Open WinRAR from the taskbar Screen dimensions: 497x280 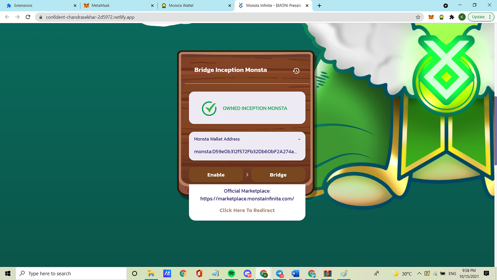coord(328,274)
